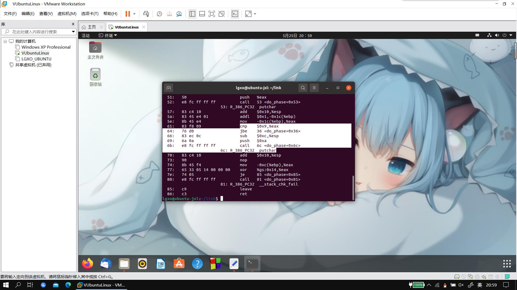Toggle the library sidebar view
This screenshot has height=290, width=517.
[x=192, y=14]
